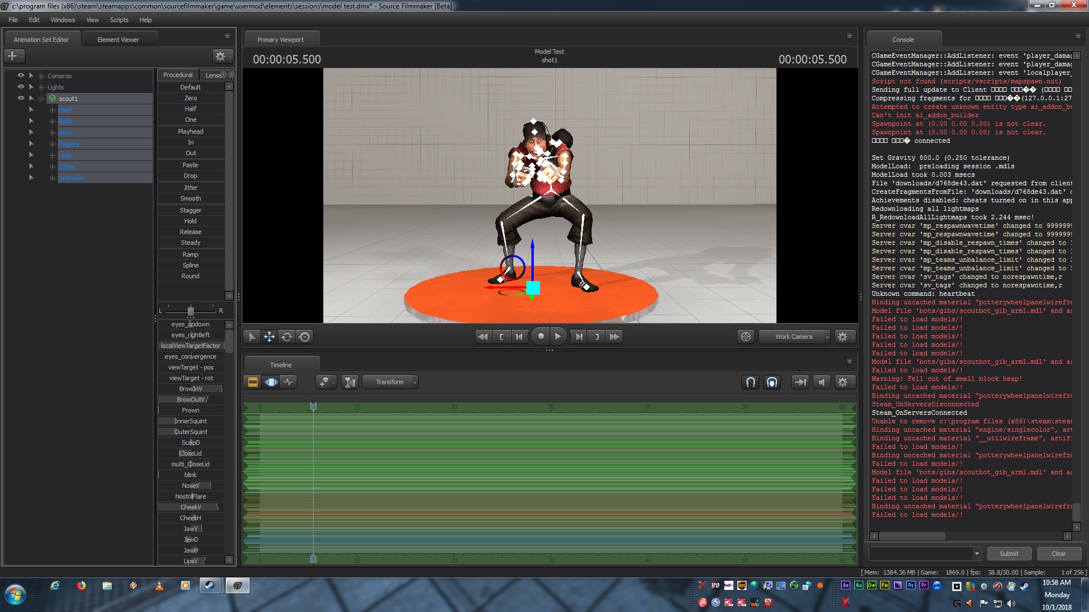Image resolution: width=1089 pixels, height=612 pixels.
Task: Click the play button
Action: coord(558,337)
